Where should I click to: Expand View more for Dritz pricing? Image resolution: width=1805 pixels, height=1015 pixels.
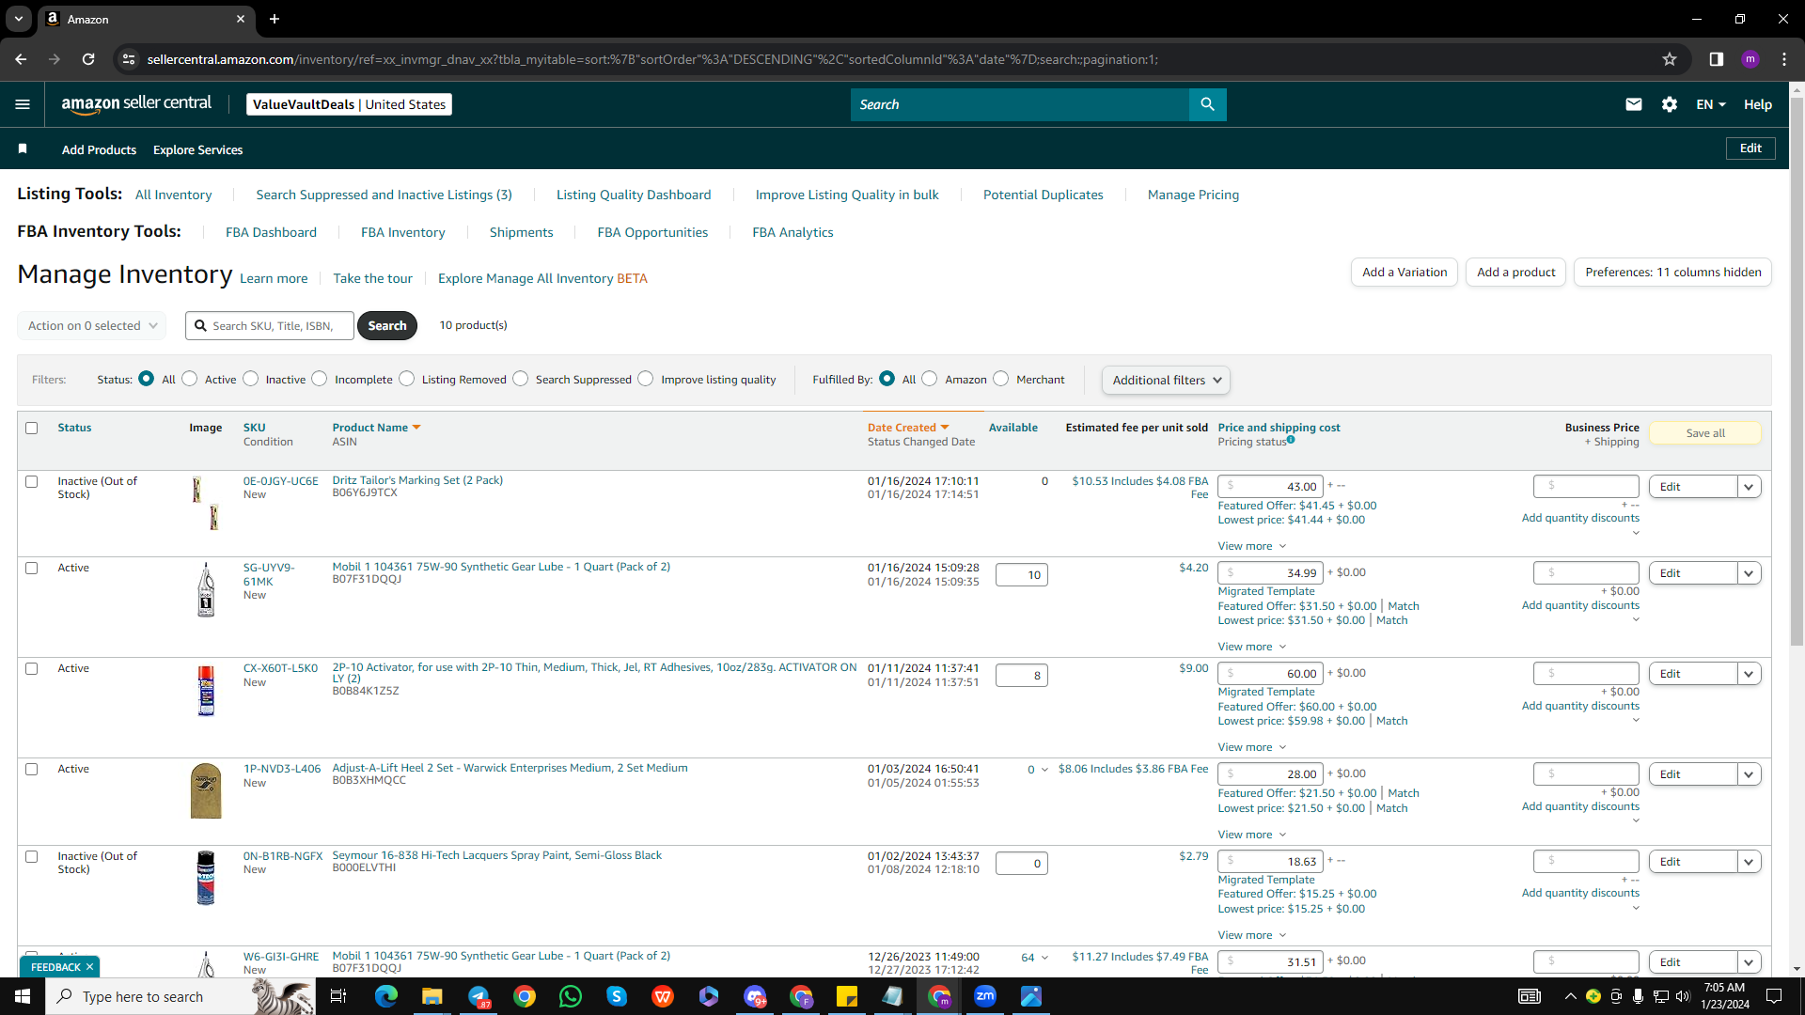(x=1252, y=546)
